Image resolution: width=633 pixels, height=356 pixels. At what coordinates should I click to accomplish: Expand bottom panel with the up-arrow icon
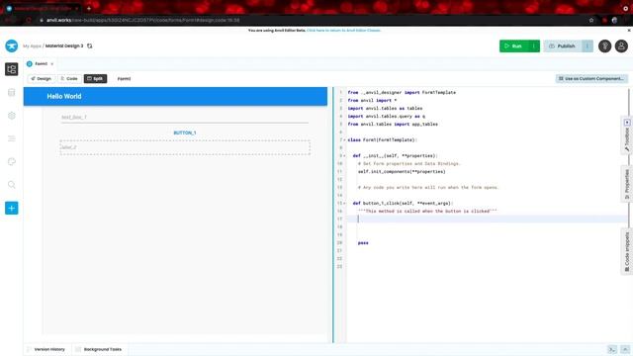[625, 349]
